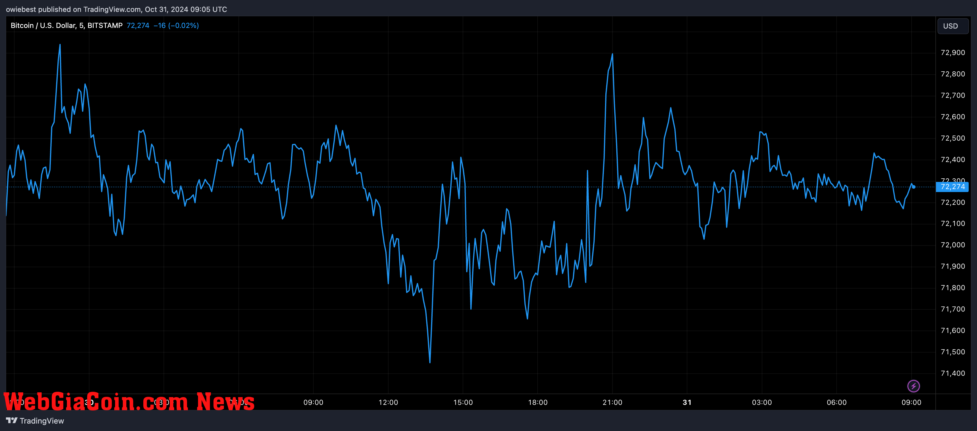Screen dimensions: 977x431
Task: Click the 72,700 price axis label
Action: [953, 95]
